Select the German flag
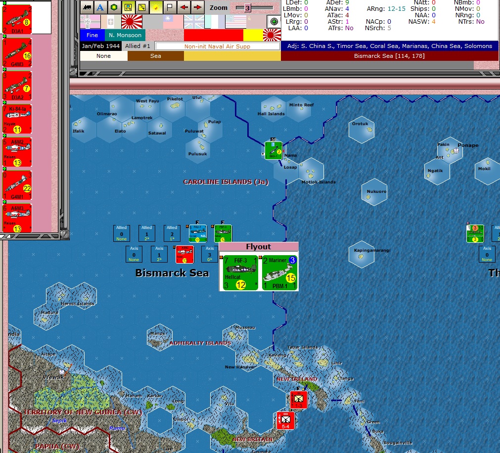The width and height of the screenshot is (500, 453). click(90, 22)
